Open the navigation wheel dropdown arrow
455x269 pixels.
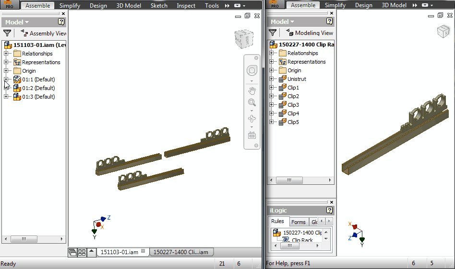click(x=251, y=81)
